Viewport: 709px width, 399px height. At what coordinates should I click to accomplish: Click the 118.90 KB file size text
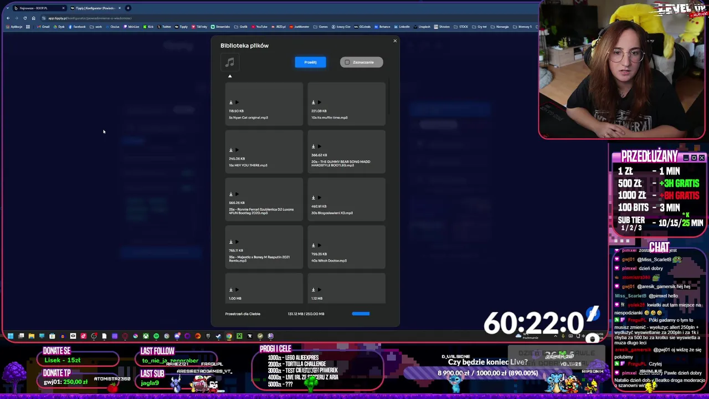pos(237,111)
